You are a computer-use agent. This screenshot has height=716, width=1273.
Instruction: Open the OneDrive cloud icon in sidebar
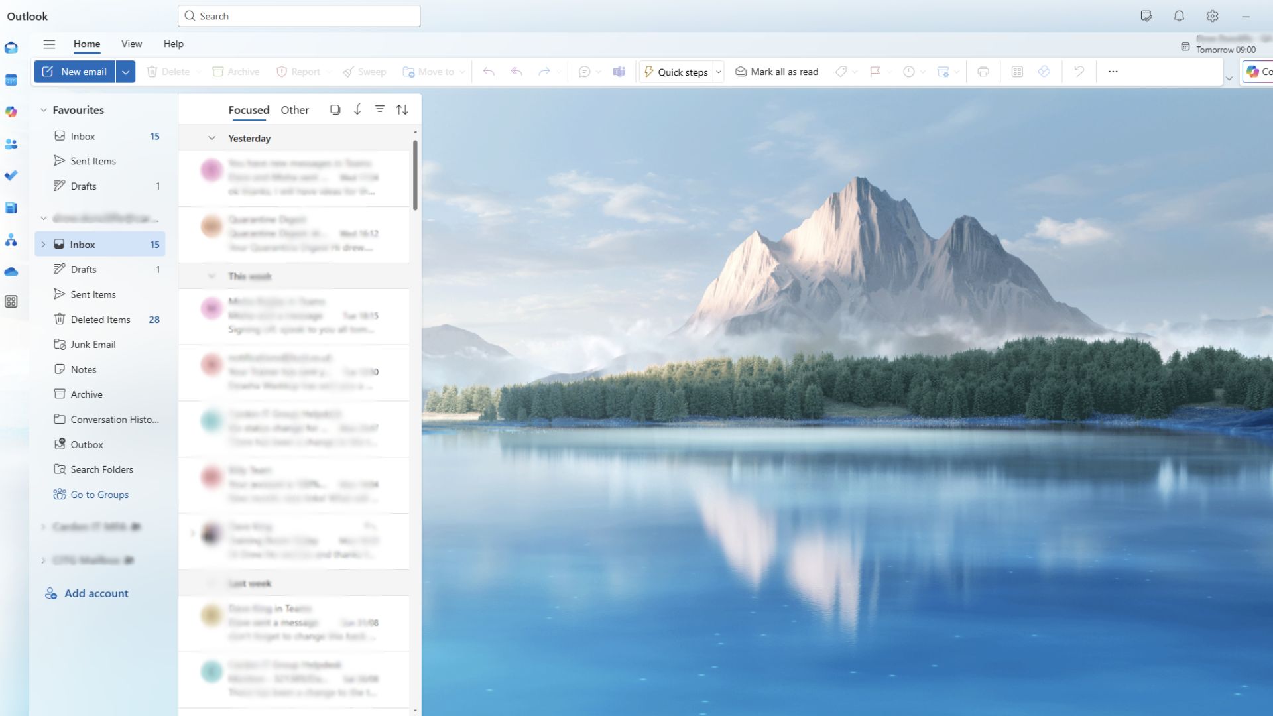(x=11, y=272)
